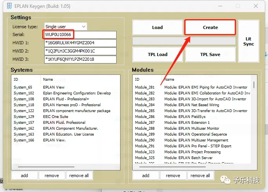Select Module_323 Project Processing row
The image size is (268, 192).
[x=192, y=152]
